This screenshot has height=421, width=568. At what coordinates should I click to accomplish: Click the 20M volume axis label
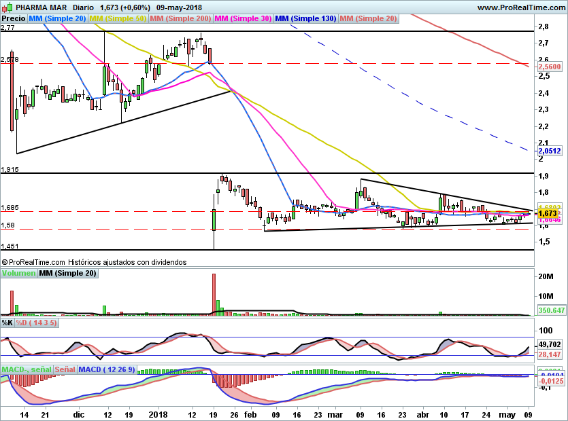coord(546,276)
